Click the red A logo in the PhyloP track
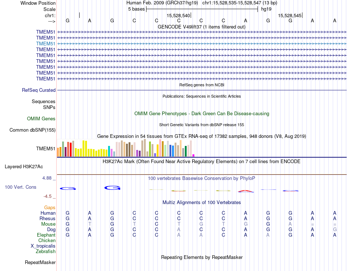Image resolution: width=347 pixels, height=271 pixels. [x=246, y=191]
